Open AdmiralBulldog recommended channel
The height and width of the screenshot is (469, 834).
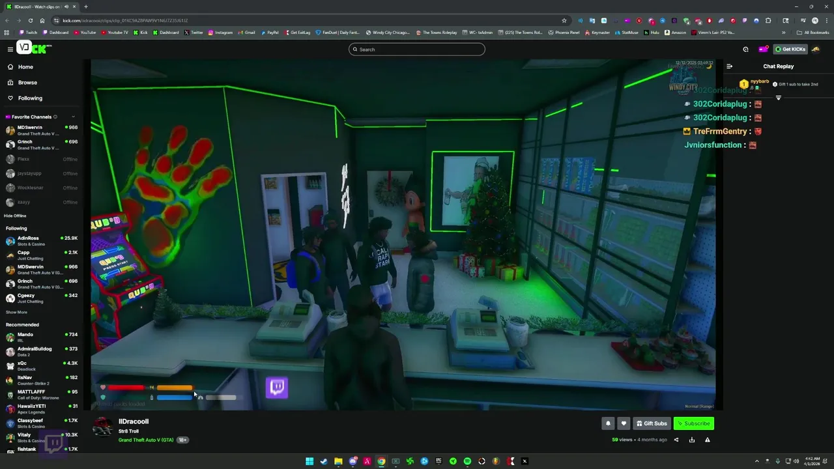(x=42, y=352)
